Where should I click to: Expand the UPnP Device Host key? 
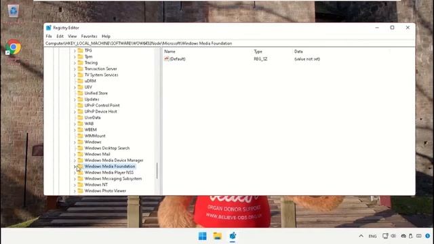point(75,111)
